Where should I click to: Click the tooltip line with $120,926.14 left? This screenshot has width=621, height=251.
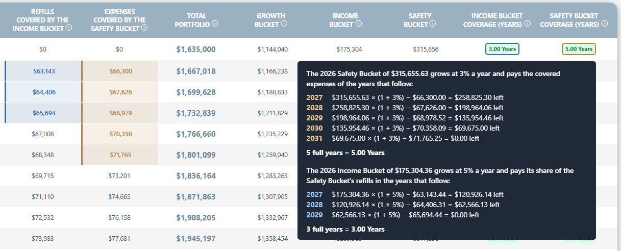click(x=405, y=194)
